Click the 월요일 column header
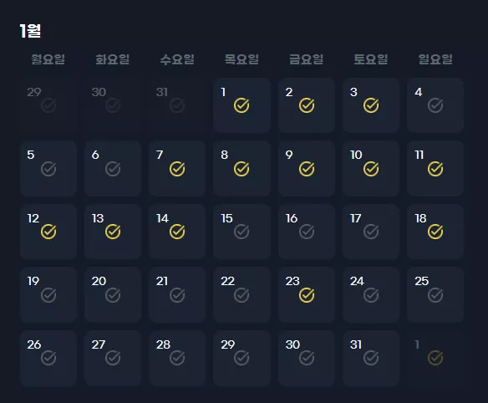The image size is (488, 403). pyautogui.click(x=48, y=59)
